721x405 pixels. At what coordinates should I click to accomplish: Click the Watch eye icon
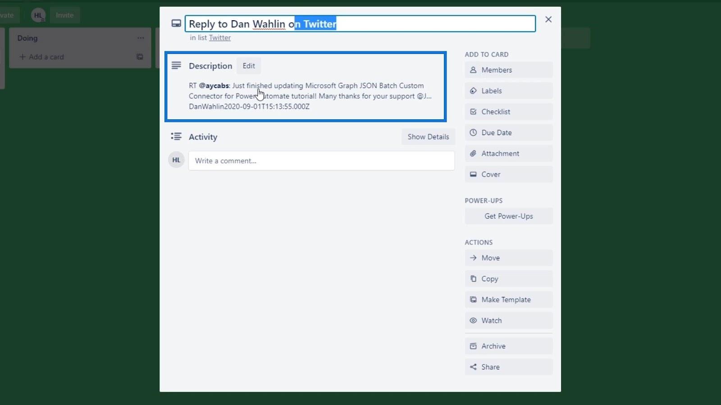473,320
